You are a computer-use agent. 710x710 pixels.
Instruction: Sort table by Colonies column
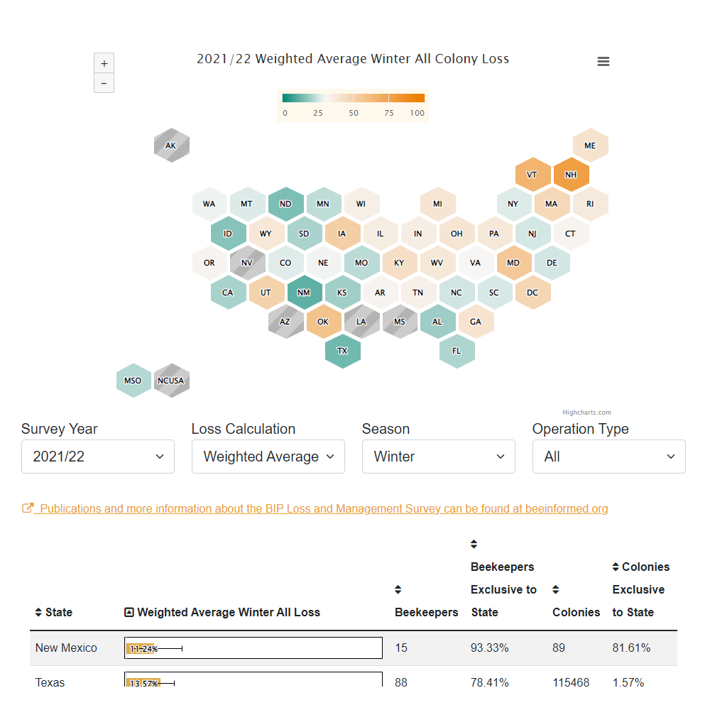(556, 589)
